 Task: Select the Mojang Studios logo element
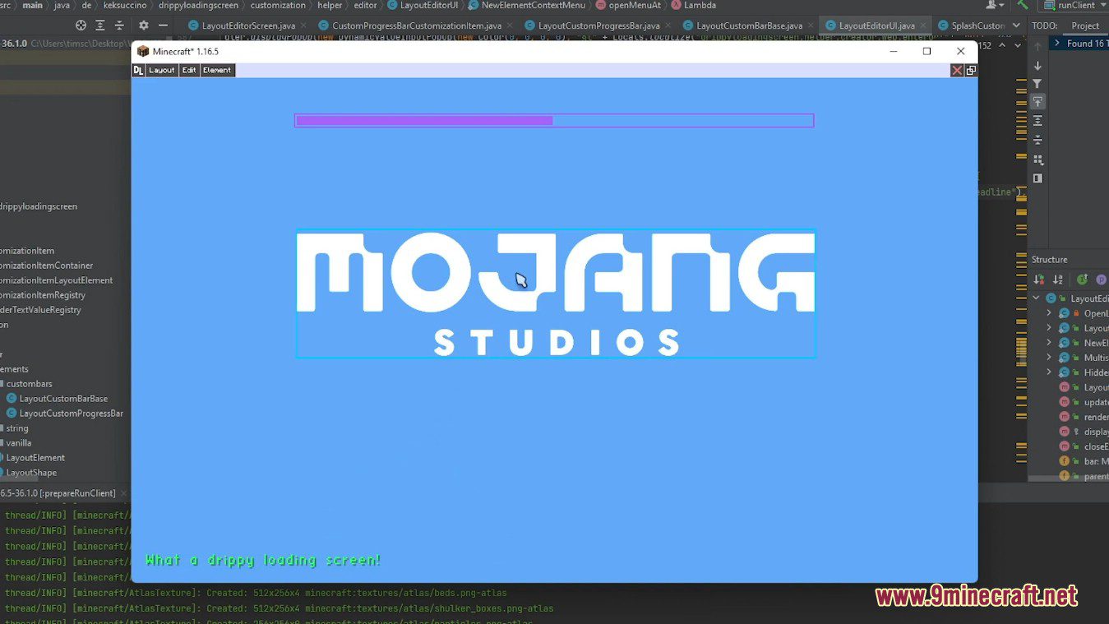point(556,294)
